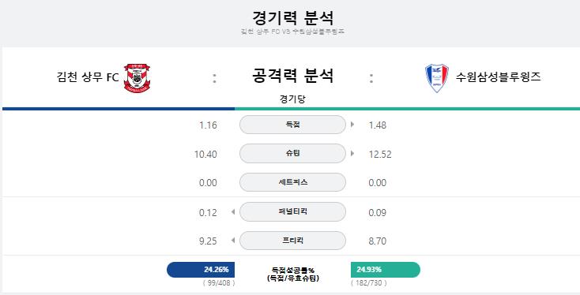This screenshot has height=295, width=580.
Task: Select the 득점 stat pill
Action: [292, 125]
